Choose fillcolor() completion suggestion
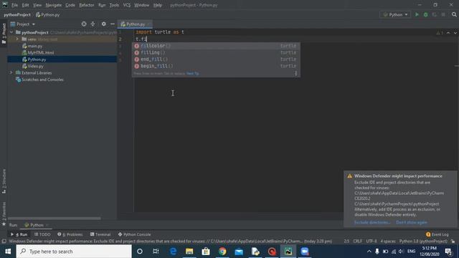Image resolution: width=459 pixels, height=258 pixels. 216,46
